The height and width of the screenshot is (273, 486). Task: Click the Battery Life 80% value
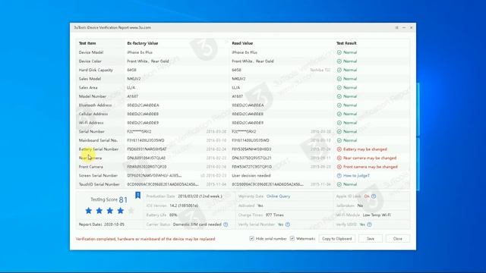[x=173, y=215]
